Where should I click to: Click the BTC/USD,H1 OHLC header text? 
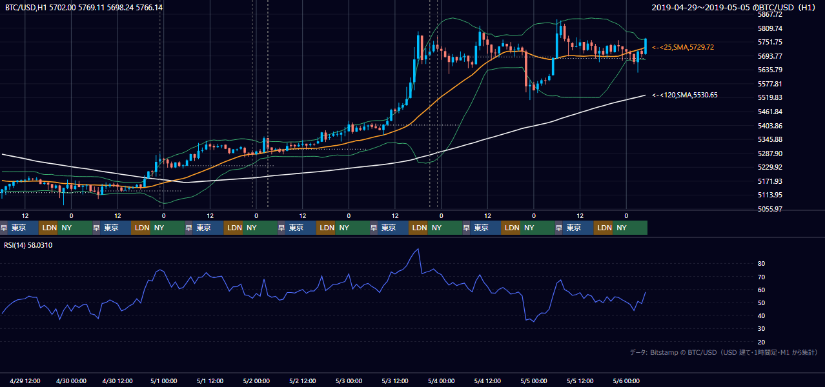pos(84,8)
